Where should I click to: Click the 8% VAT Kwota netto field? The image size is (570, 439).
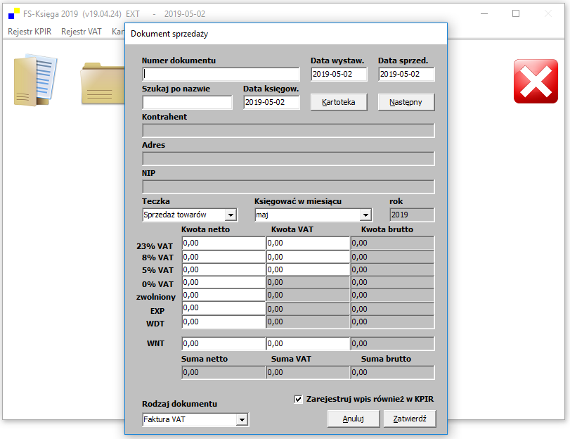coord(224,257)
